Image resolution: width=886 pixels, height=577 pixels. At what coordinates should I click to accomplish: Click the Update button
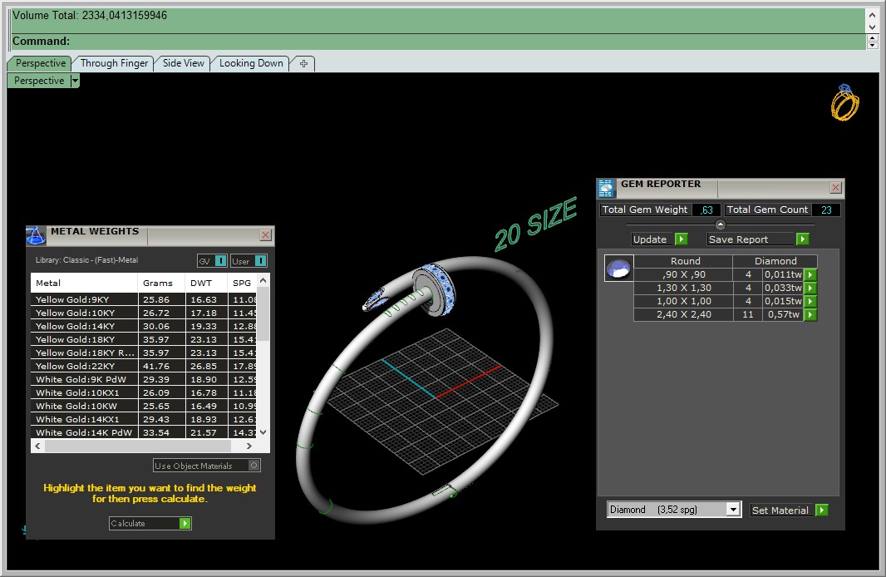653,239
